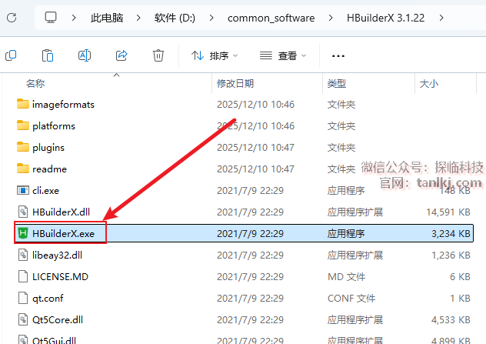The height and width of the screenshot is (344, 486).
Task: Click the Qt5Core.dll file icon
Action: coord(23,319)
